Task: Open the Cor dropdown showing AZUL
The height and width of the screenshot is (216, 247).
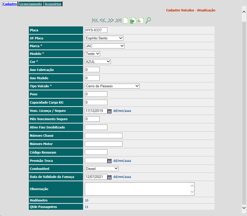Action: [x=98, y=62]
